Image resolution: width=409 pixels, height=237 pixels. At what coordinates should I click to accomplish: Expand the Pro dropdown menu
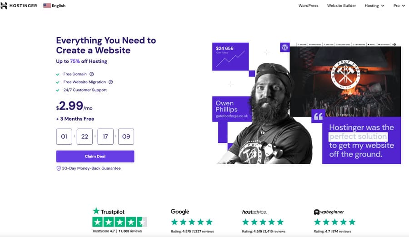(399, 5)
